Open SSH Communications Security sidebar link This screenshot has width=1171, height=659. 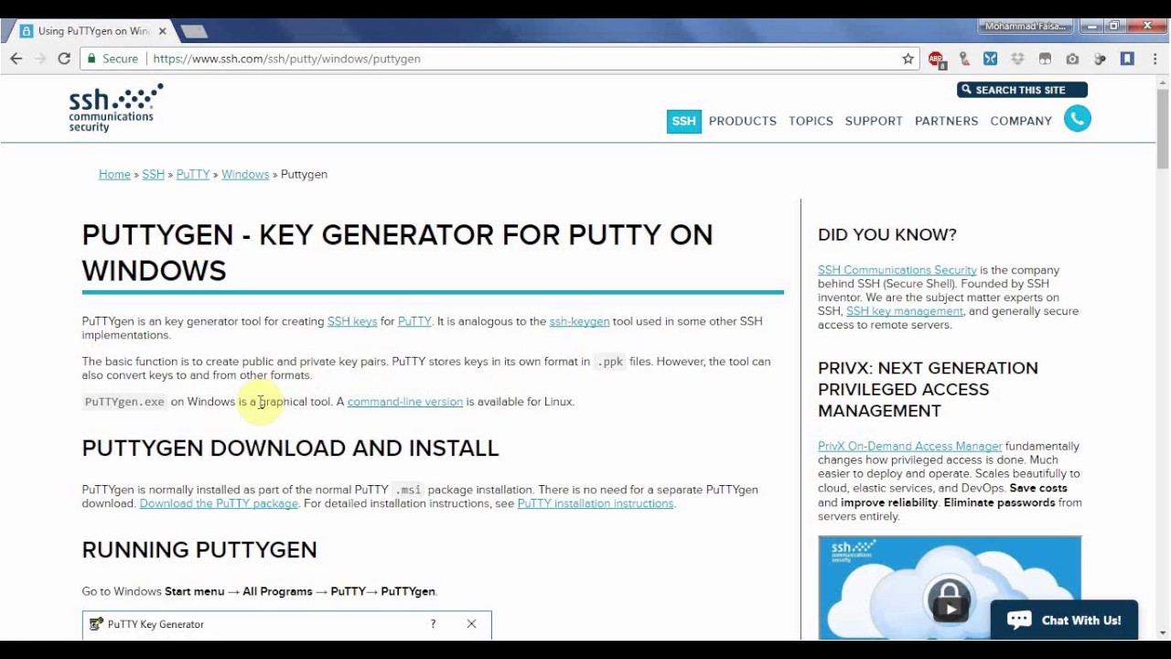coord(897,270)
